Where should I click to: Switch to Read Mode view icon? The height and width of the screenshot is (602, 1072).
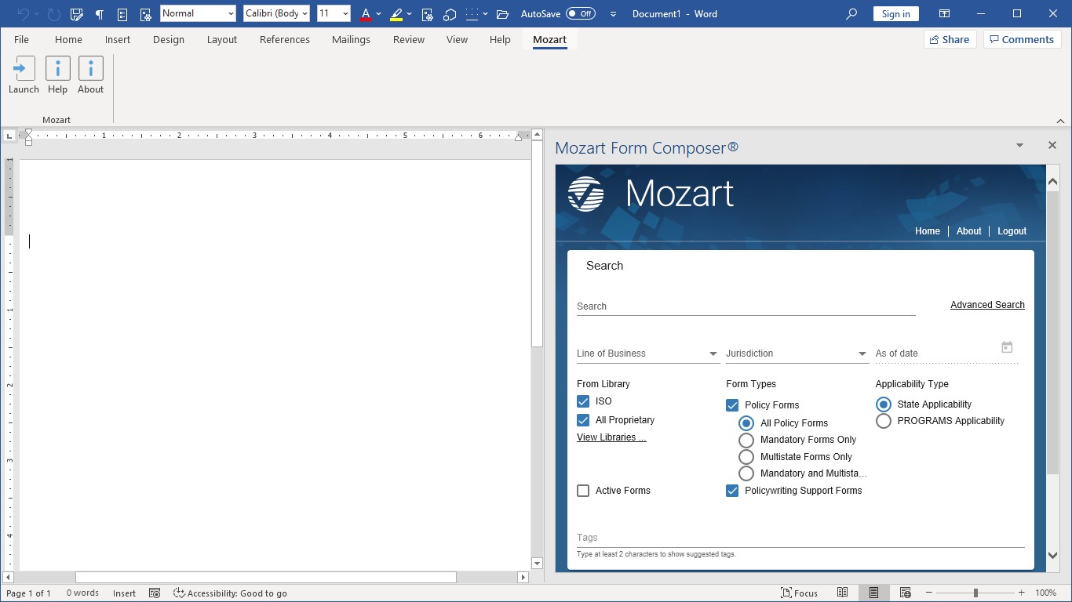pos(842,593)
